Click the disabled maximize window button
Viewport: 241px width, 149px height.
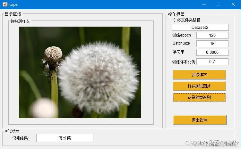point(219,4)
